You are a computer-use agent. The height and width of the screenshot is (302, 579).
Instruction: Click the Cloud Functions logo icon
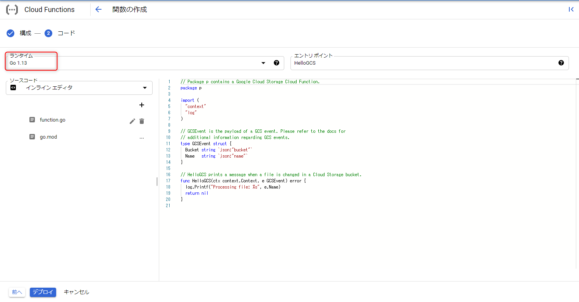tap(12, 10)
